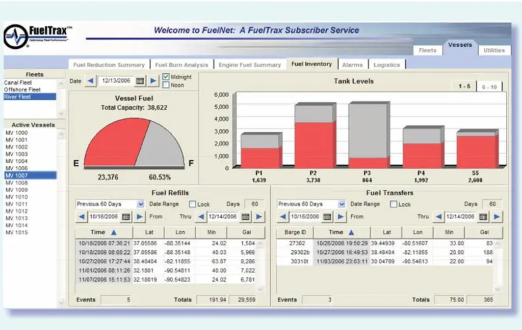This screenshot has width=522, height=330.
Task: Open the Utilities top tab
Action: (494, 50)
